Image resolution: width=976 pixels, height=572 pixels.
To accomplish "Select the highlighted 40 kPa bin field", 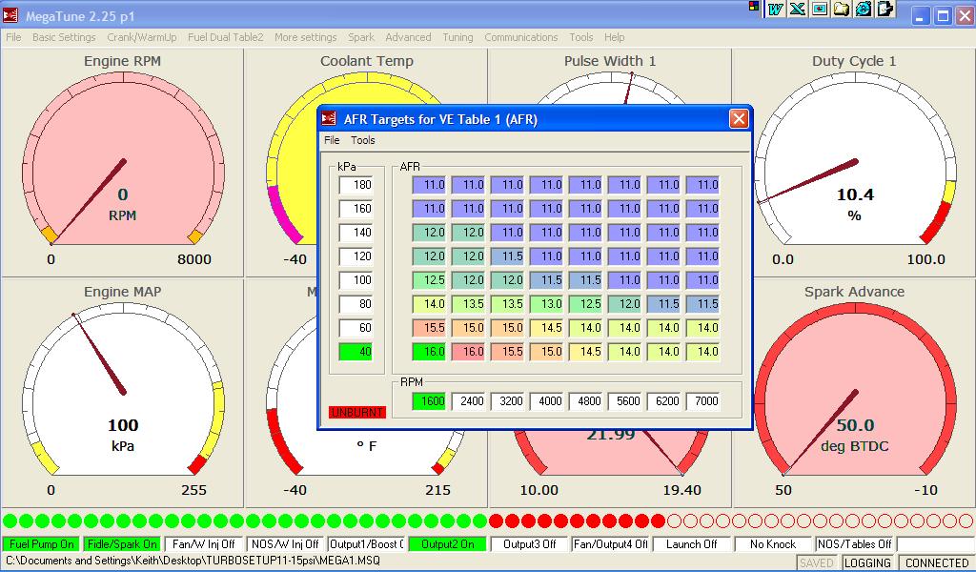I will click(x=356, y=352).
